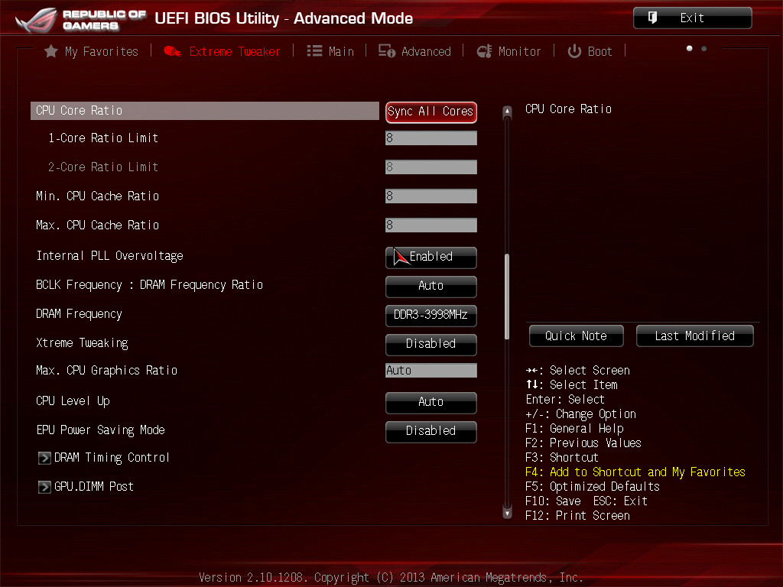The width and height of the screenshot is (783, 587).
Task: Toggle EPU Power Saving Mode setting
Action: click(x=431, y=431)
